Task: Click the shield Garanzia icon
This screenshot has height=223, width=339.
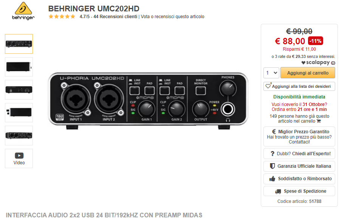Action: point(272,166)
